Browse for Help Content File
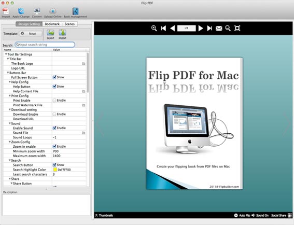294x225 pixels. point(83,91)
